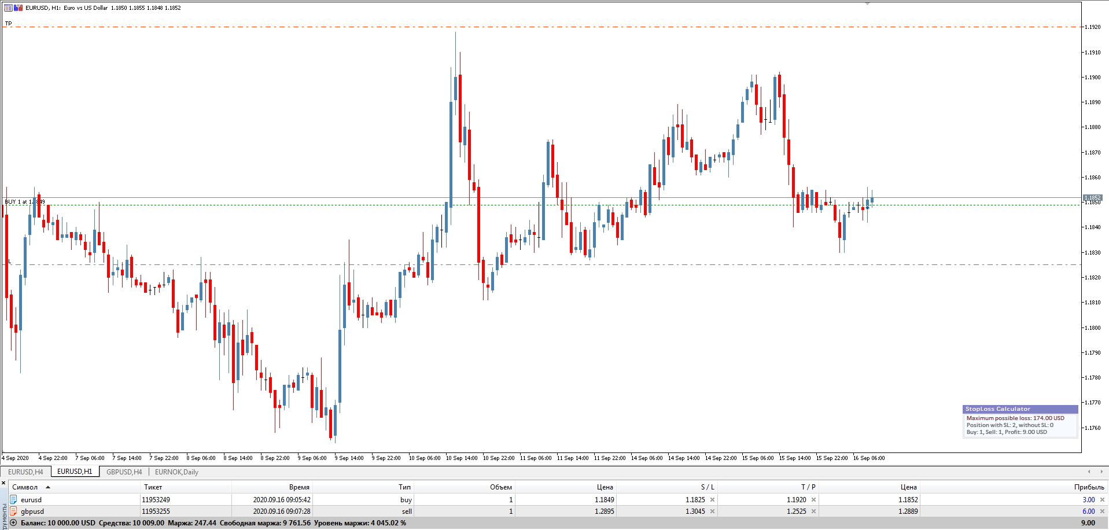The image size is (1109, 530).
Task: Close the eurusd position with profit X
Action: pos(1102,500)
